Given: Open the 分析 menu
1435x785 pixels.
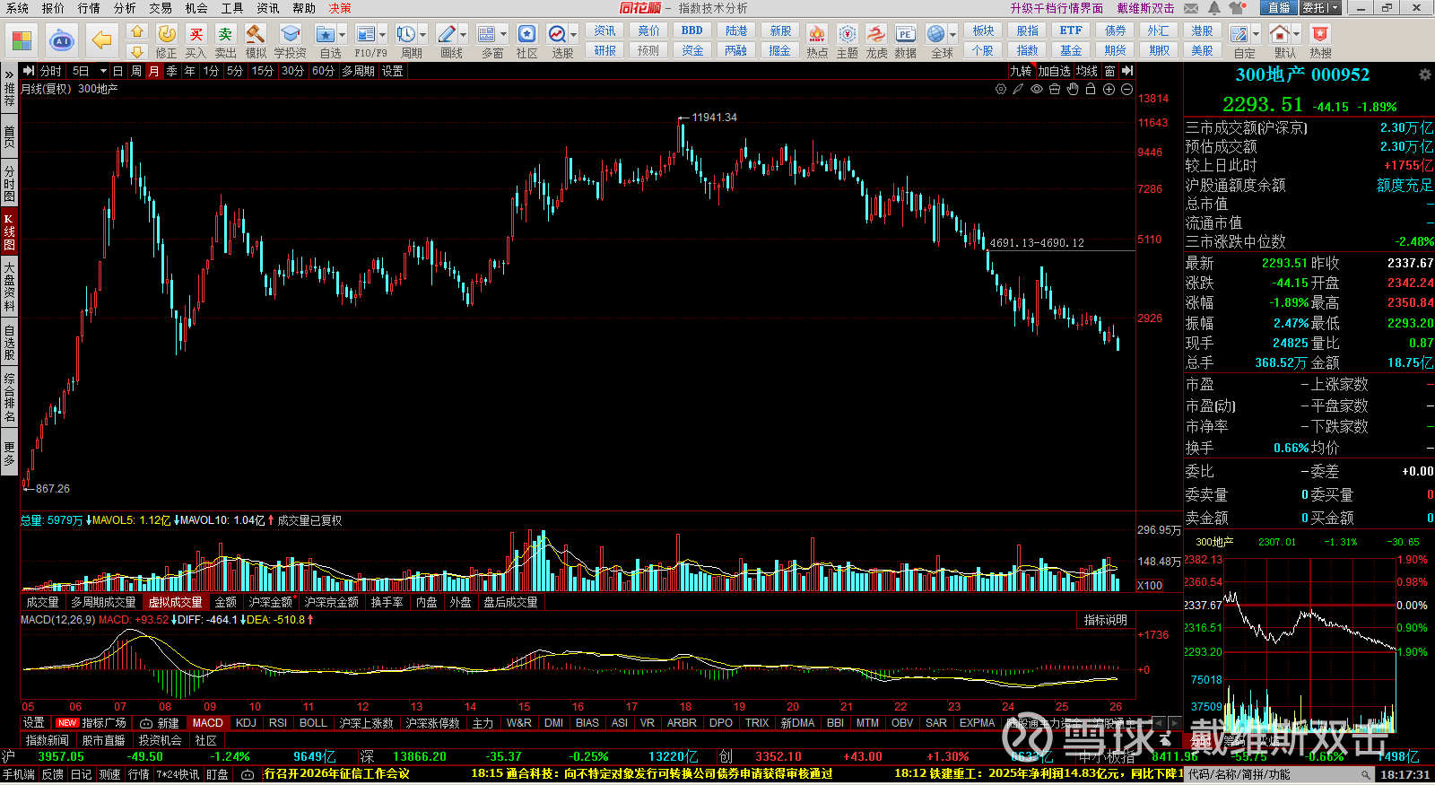Looking at the screenshot, I should 125,8.
